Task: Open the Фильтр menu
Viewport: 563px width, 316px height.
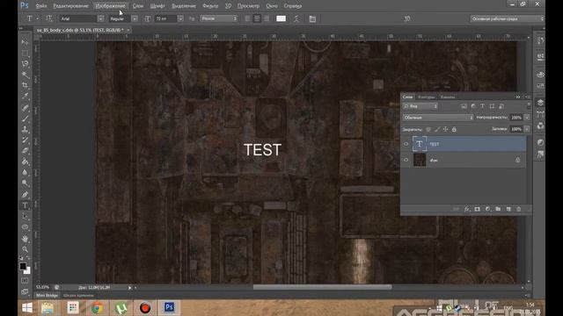Action: pos(210,6)
